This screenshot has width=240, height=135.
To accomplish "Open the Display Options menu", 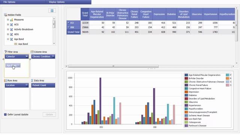I will pos(57,2).
